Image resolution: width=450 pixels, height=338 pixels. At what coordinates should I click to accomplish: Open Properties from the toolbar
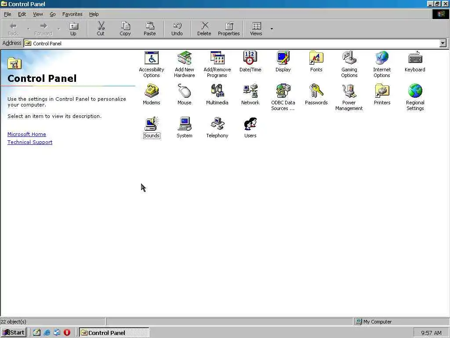(x=229, y=29)
